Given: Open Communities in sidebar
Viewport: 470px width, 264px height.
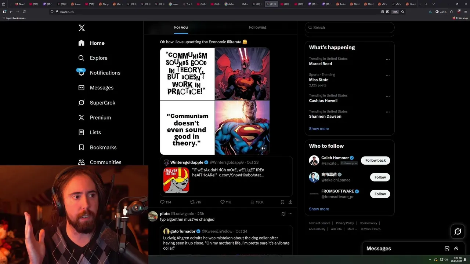Looking at the screenshot, I should [100, 162].
